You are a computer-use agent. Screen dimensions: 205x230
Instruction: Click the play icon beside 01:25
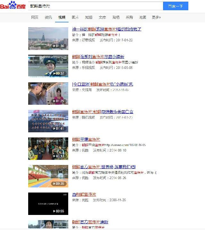pyautogui.click(x=54, y=101)
